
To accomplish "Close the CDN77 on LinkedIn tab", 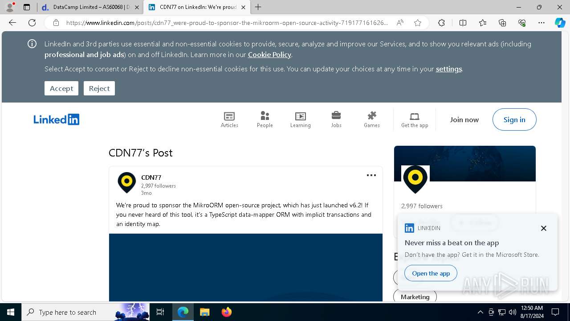I will (x=243, y=7).
